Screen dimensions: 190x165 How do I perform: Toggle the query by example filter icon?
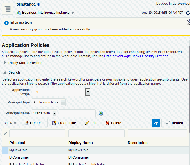tap(156, 123)
